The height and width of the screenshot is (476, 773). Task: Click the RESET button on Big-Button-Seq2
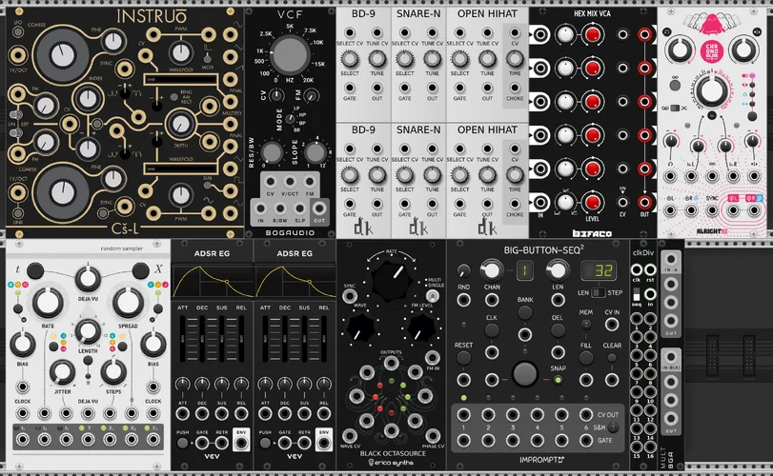point(463,358)
